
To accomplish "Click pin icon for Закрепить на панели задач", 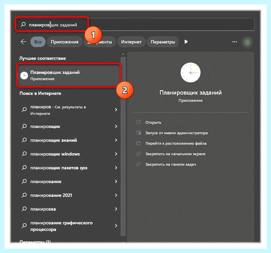I will [139, 164].
